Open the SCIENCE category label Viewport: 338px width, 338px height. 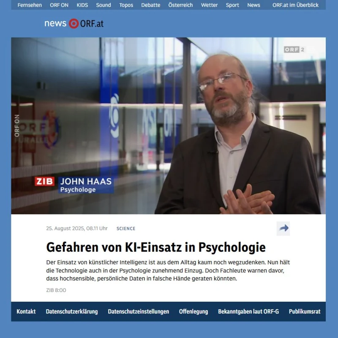(x=126, y=229)
